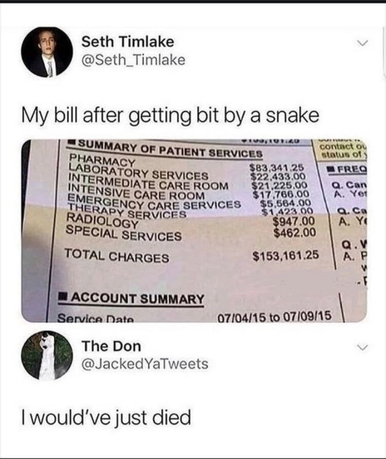This screenshot has width=386, height=459.
Task: Click the Special Services $462.00 line
Action: point(191,233)
